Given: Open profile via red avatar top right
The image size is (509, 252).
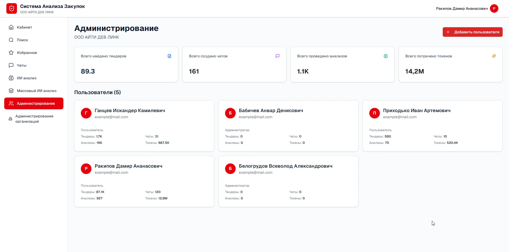Looking at the screenshot, I should [494, 8].
